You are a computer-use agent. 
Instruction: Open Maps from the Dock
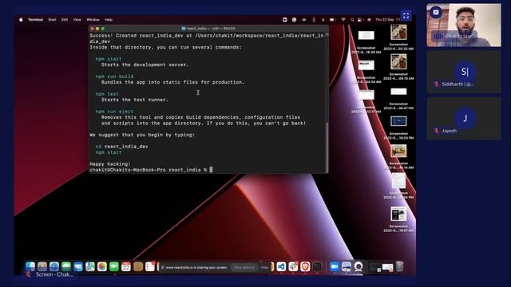(x=90, y=266)
